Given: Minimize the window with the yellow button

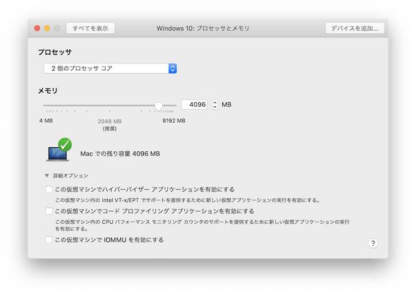Looking at the screenshot, I should (47, 28).
